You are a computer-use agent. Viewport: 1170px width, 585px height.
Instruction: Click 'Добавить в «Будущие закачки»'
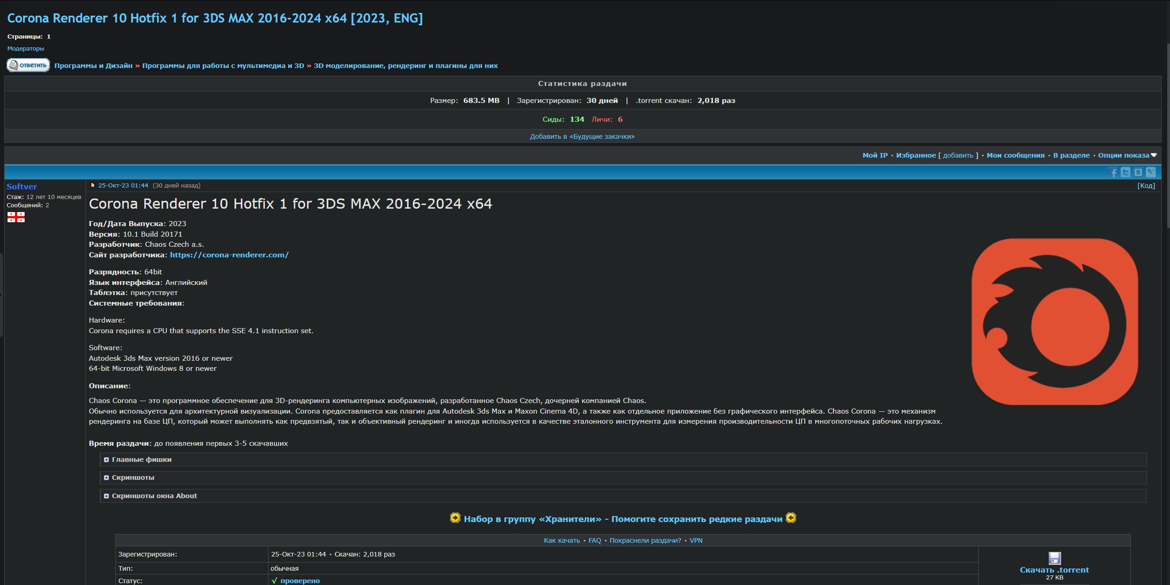pyautogui.click(x=582, y=136)
